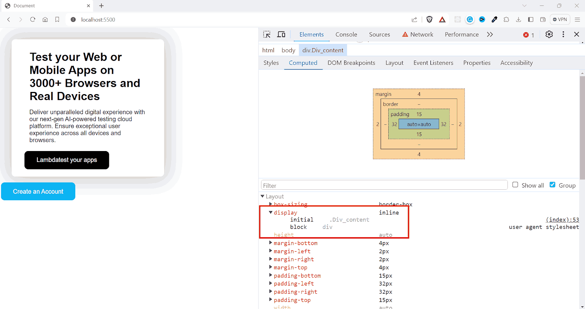
Task: Click the computed styles Filter field
Action: pos(384,185)
